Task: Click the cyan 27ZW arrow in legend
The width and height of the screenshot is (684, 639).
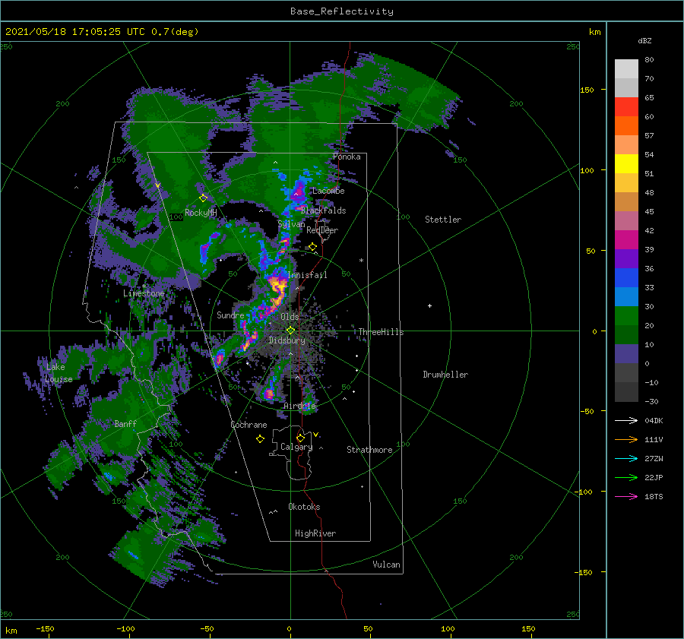Action: [x=626, y=458]
